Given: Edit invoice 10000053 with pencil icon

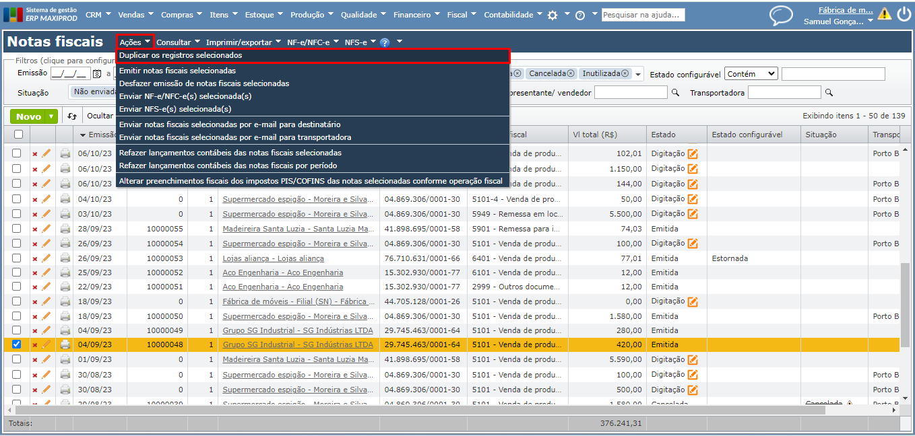Looking at the screenshot, I should [46, 258].
